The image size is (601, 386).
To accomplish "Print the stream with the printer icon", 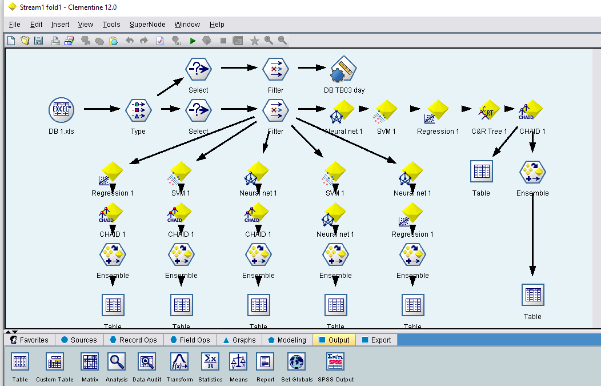I will coord(55,40).
